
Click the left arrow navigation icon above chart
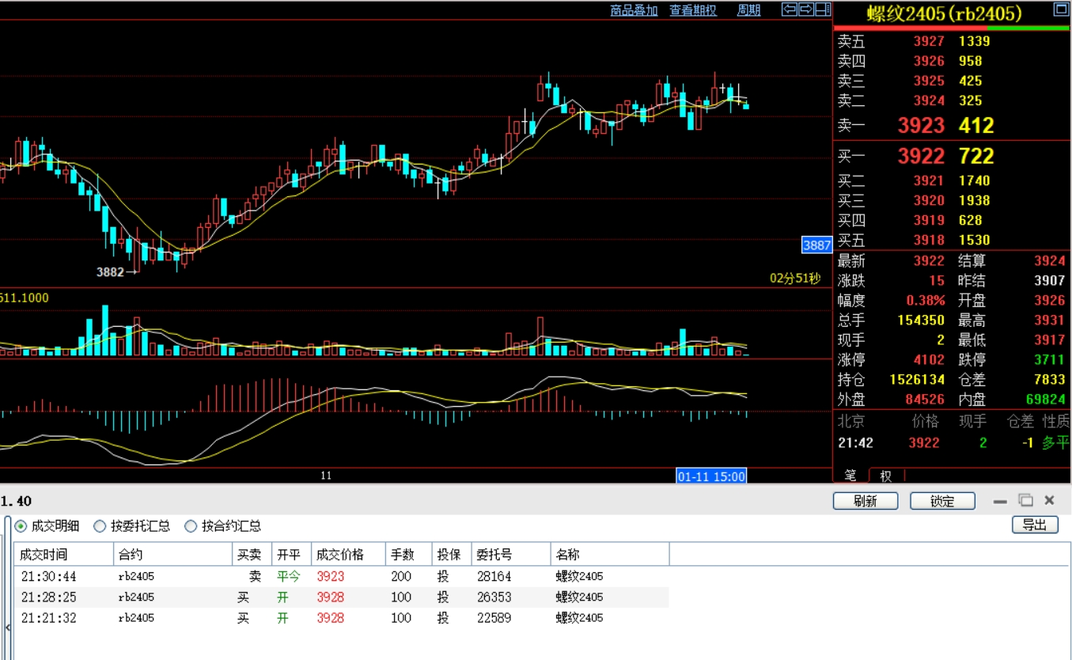click(x=790, y=9)
